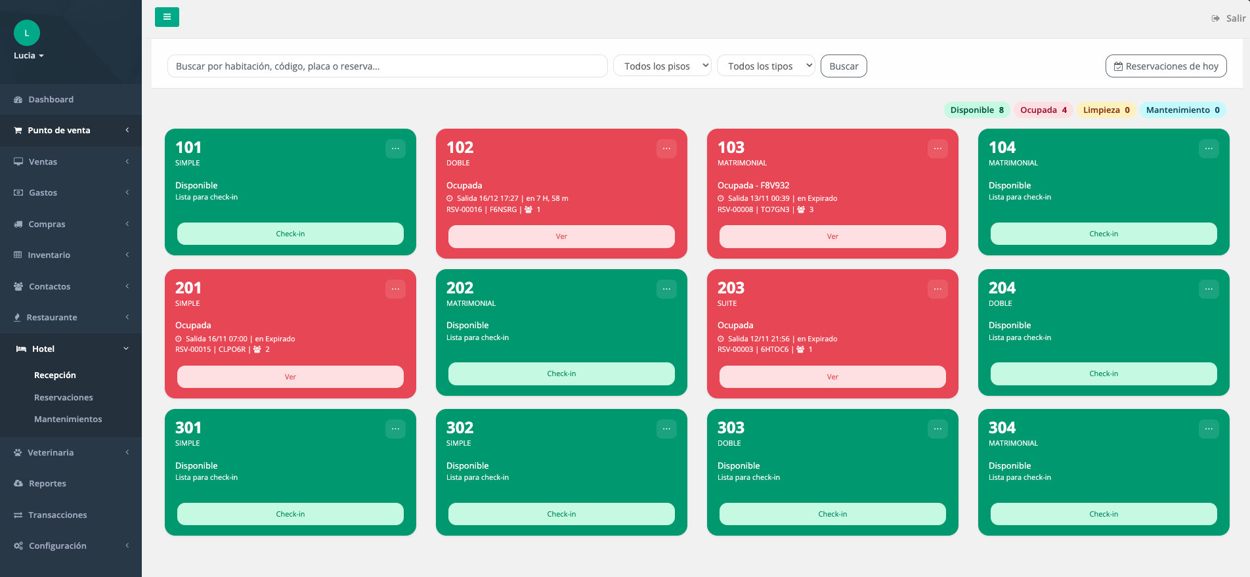The image size is (1250, 577).
Task: Filter by Disponible 8 badge
Action: pyautogui.click(x=977, y=110)
